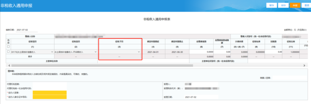The width and height of the screenshot is (311, 104).
Task: Edit the 应缴费基数 field in column (6)
Action: (x=201, y=52)
